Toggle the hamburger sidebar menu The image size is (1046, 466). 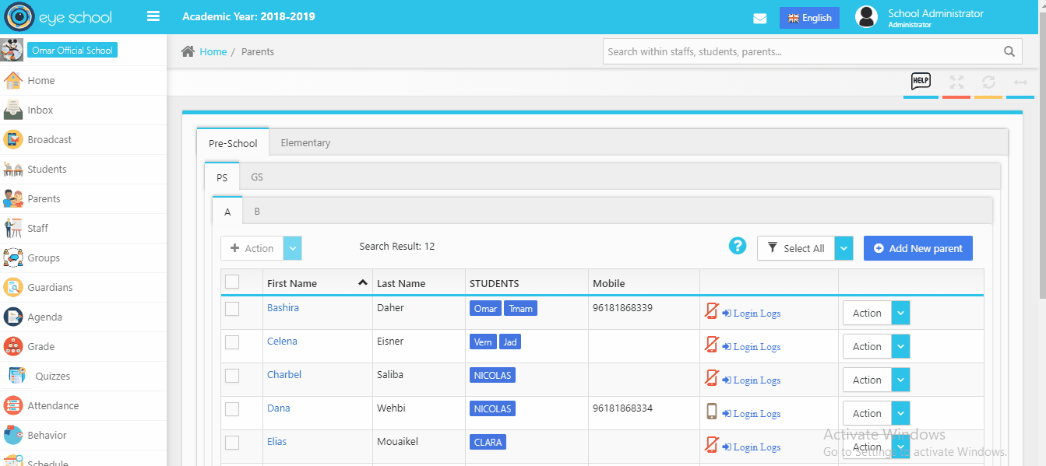pos(153,16)
